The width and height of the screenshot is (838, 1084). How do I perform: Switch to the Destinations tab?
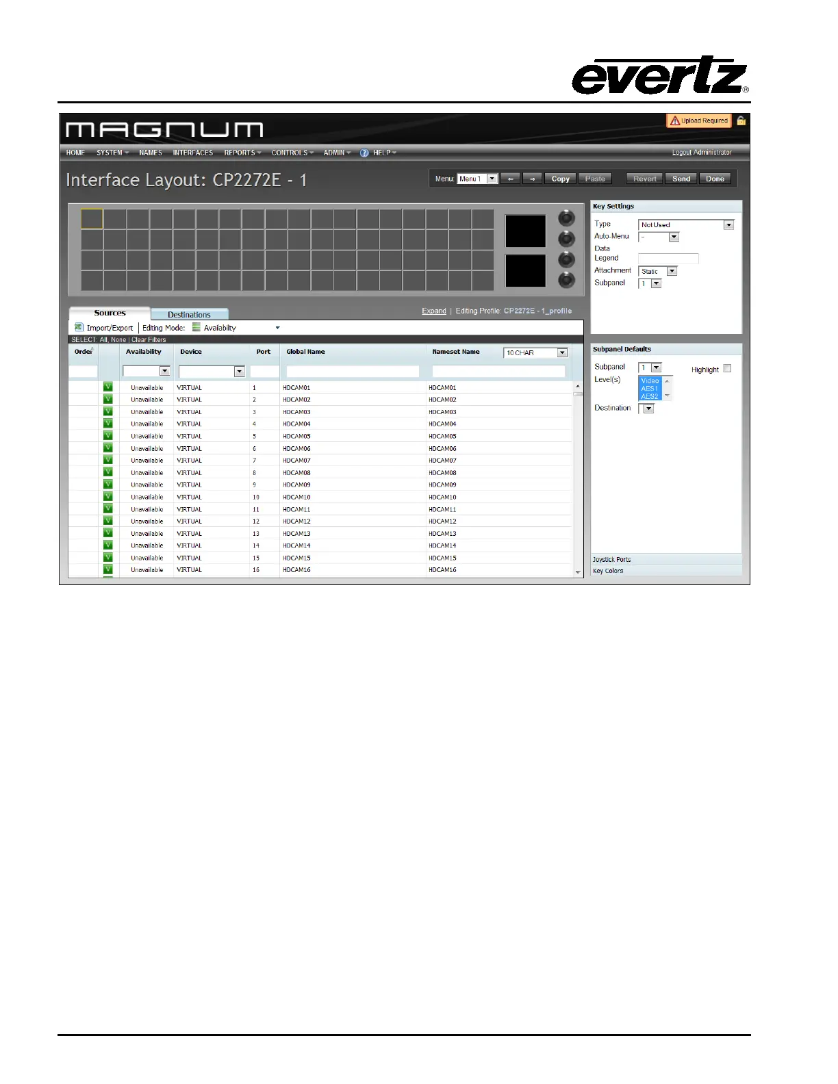(x=190, y=314)
